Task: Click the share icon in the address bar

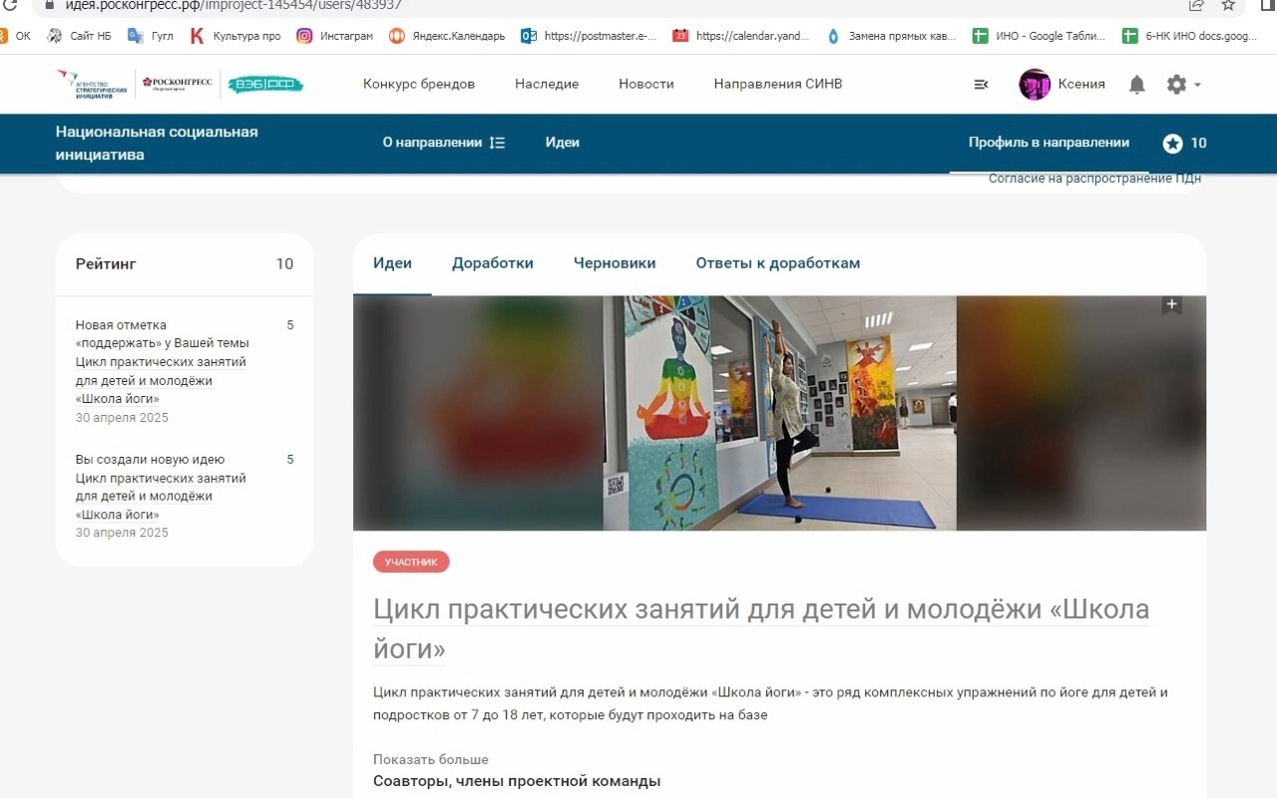Action: point(1196,5)
